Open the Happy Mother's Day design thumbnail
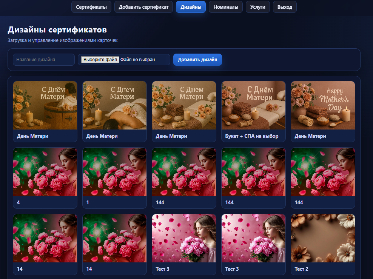 pyautogui.click(x=323, y=105)
